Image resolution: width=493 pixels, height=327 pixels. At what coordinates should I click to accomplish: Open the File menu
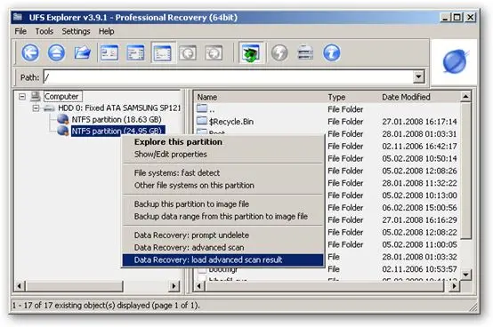tap(20, 31)
